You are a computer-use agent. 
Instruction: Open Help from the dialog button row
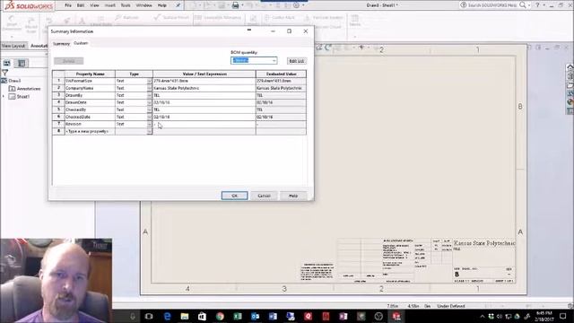(x=293, y=196)
